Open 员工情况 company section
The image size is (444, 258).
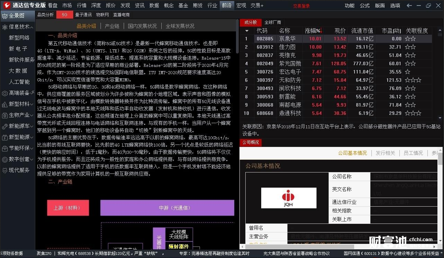(x=413, y=153)
